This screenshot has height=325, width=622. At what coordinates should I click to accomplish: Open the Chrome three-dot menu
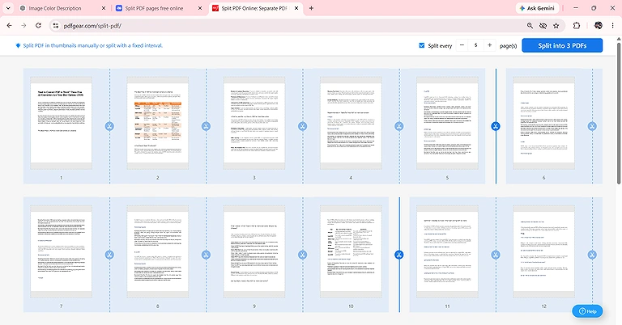pos(612,26)
